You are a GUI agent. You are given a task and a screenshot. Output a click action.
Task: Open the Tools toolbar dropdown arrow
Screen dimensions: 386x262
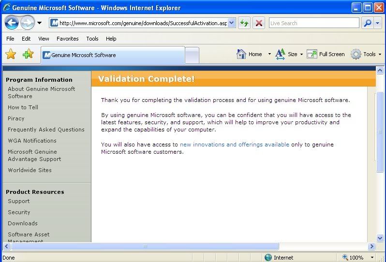click(x=380, y=54)
